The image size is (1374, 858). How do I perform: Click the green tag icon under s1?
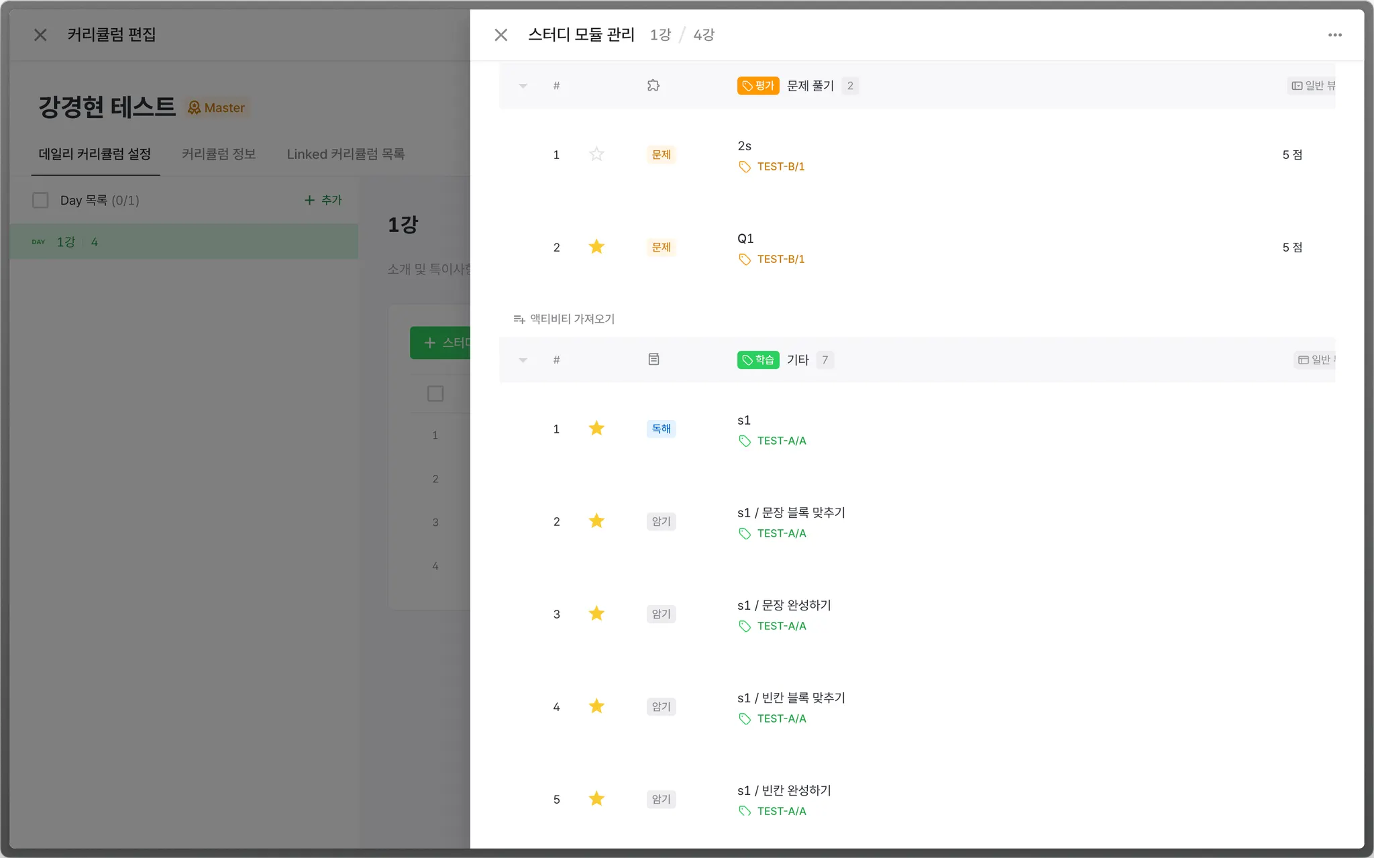tap(744, 441)
